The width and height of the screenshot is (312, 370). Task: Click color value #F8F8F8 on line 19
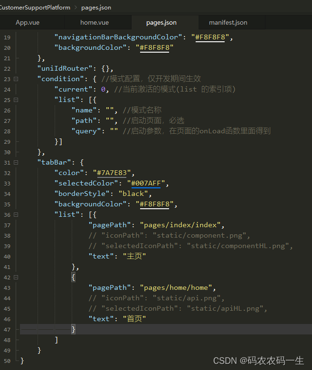tap(210, 37)
